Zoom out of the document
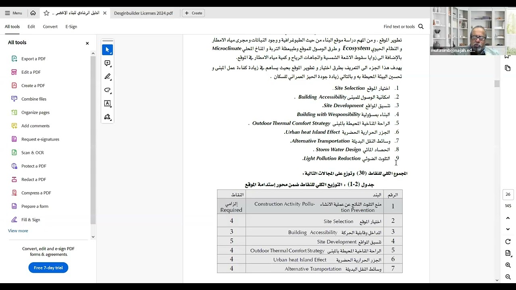Image resolution: width=516 pixels, height=290 pixels. pyautogui.click(x=508, y=277)
